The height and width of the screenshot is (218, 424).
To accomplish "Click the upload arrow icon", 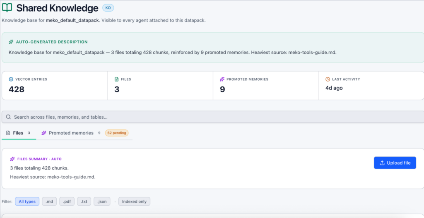I will (x=382, y=163).
